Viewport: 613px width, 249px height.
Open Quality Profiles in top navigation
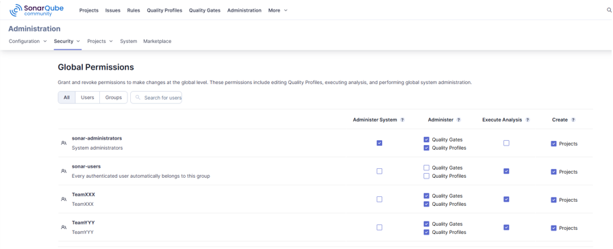click(164, 10)
